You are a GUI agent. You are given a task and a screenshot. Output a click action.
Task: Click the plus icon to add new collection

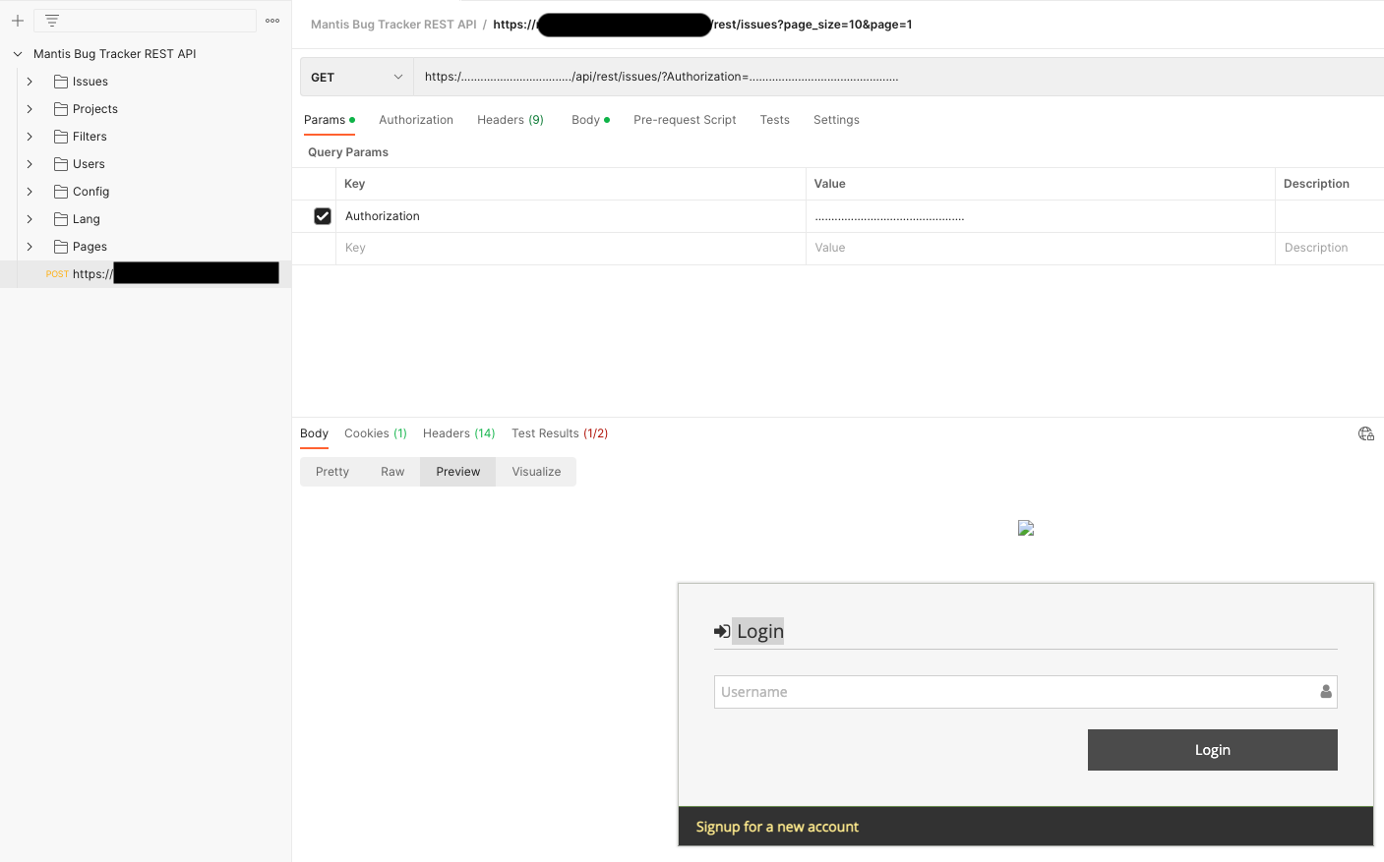18,21
